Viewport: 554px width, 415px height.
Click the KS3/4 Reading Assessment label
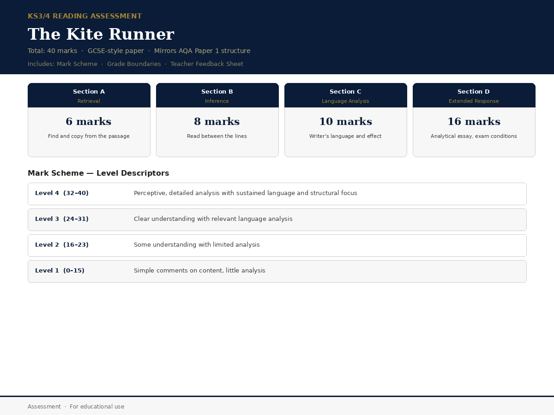[85, 16]
